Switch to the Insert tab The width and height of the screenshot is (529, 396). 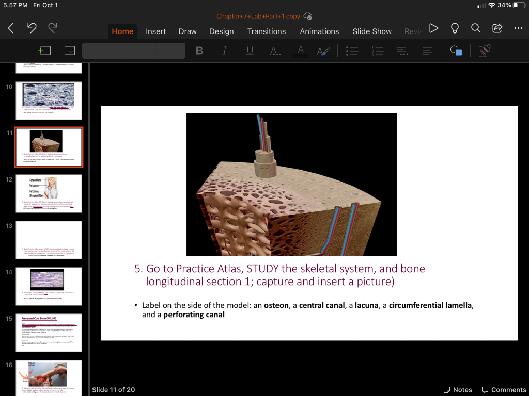click(155, 31)
